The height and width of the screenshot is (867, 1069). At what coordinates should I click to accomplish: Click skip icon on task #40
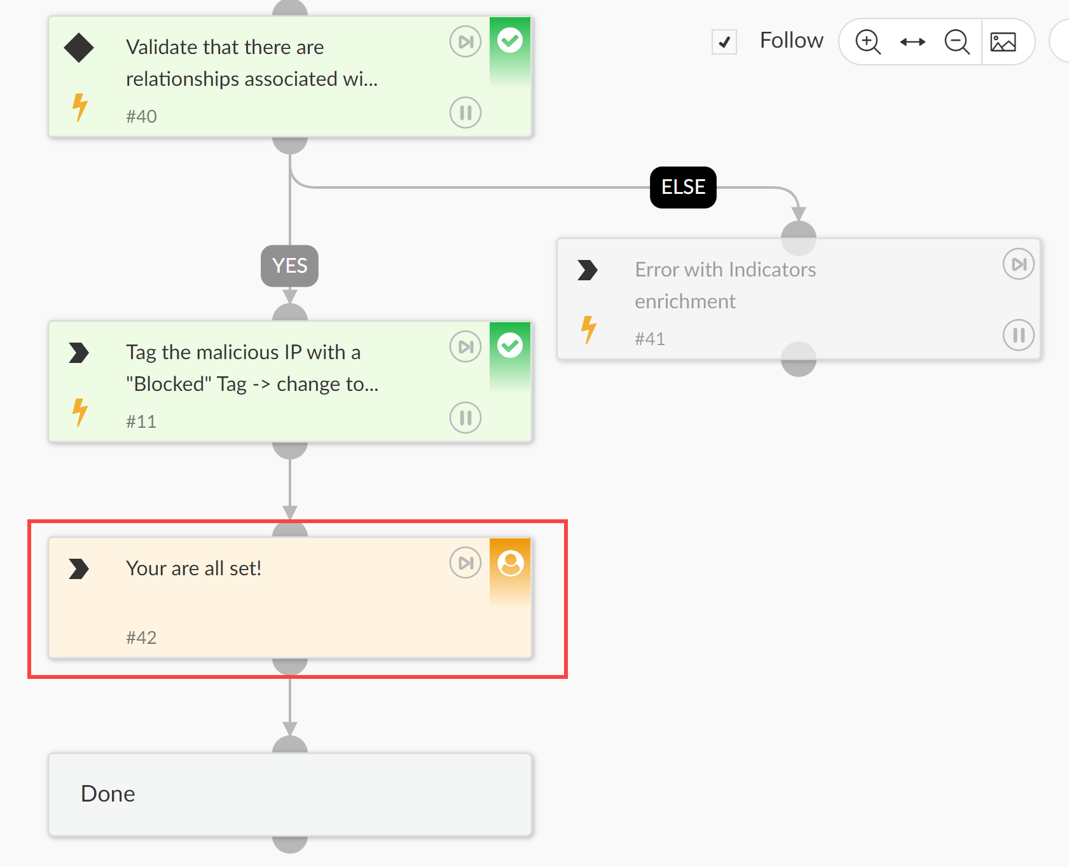(466, 42)
